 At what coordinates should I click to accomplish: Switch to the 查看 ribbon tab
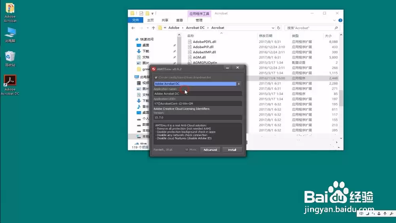[x=179, y=20]
